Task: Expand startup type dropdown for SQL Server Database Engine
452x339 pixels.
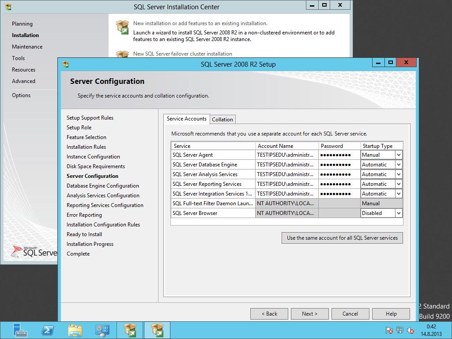Action: click(x=399, y=165)
